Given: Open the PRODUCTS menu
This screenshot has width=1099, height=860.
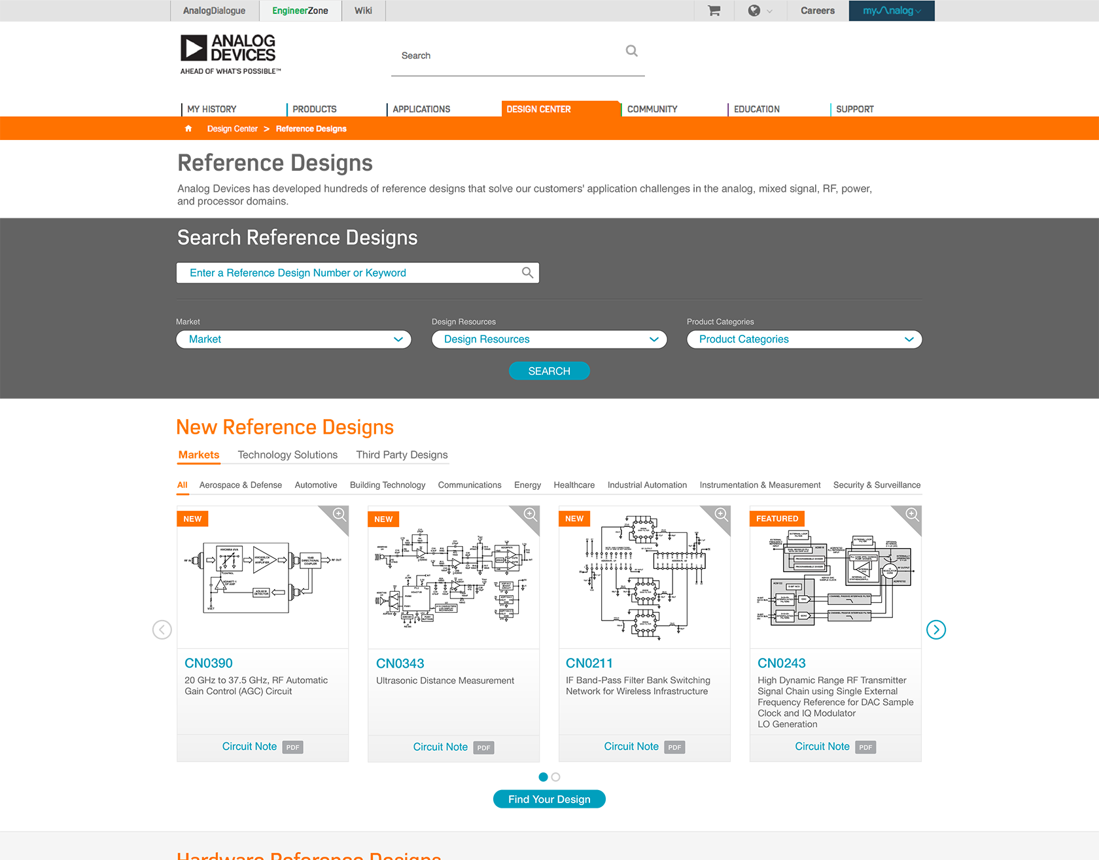Looking at the screenshot, I should pos(315,109).
